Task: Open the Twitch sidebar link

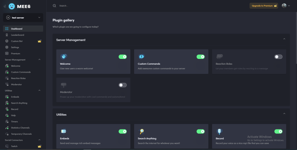Action: [x=23, y=146]
